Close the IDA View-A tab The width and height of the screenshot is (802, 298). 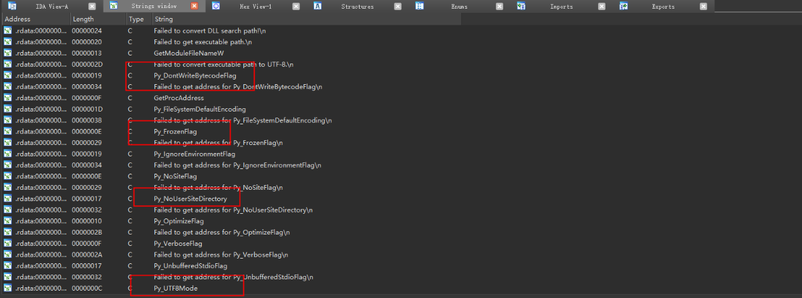click(92, 6)
